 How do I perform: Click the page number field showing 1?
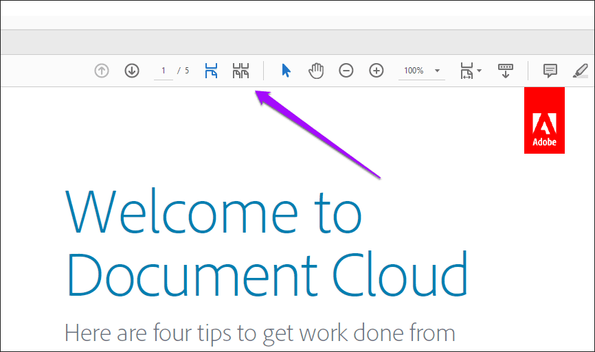(x=164, y=71)
